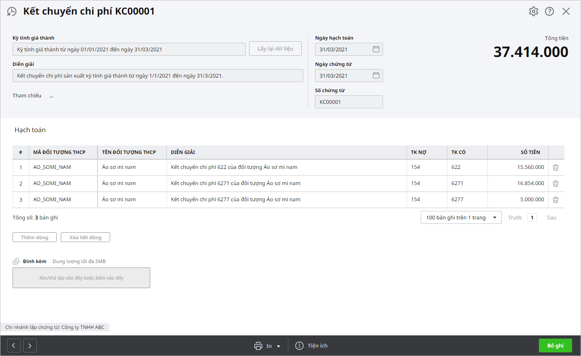The width and height of the screenshot is (581, 356).
Task: Open the history clock icon beside title
Action: tap(12, 11)
